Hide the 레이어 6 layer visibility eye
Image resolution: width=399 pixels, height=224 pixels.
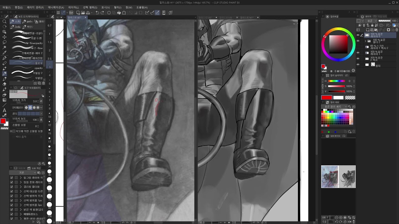coord(358,35)
